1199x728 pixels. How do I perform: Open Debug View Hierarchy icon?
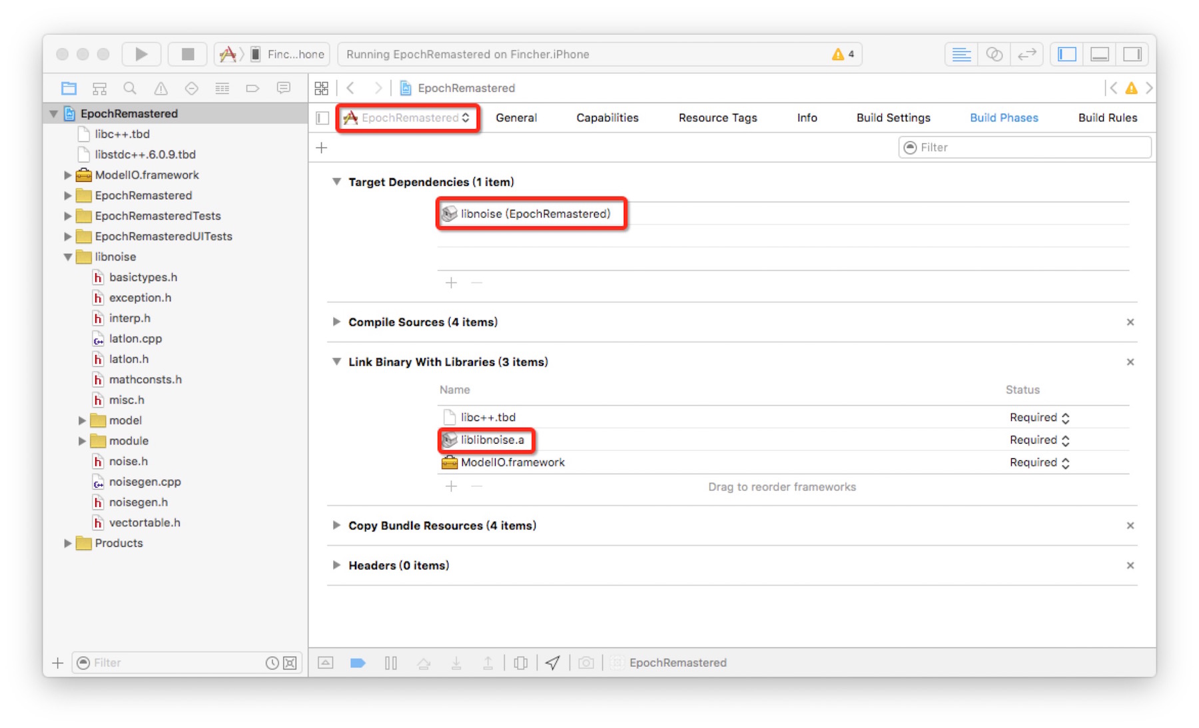click(521, 663)
